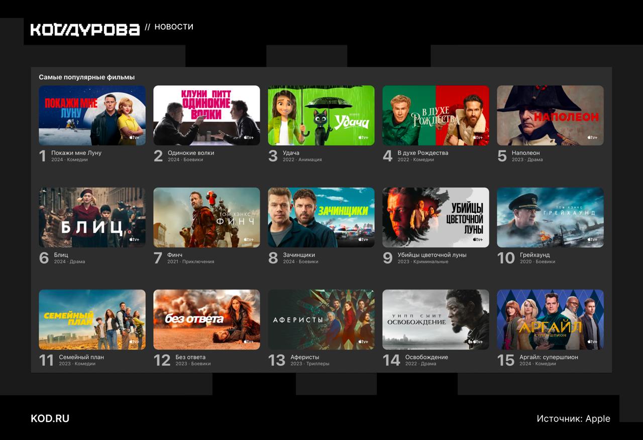Open the «Наполеон» movie thumbnail

(550, 115)
